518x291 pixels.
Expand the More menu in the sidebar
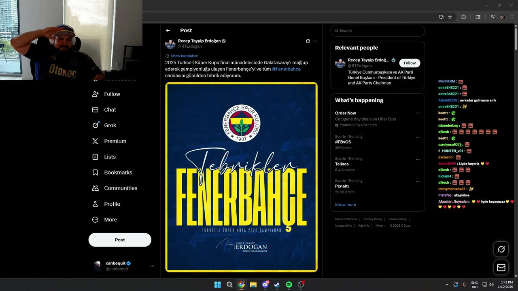pyautogui.click(x=104, y=220)
